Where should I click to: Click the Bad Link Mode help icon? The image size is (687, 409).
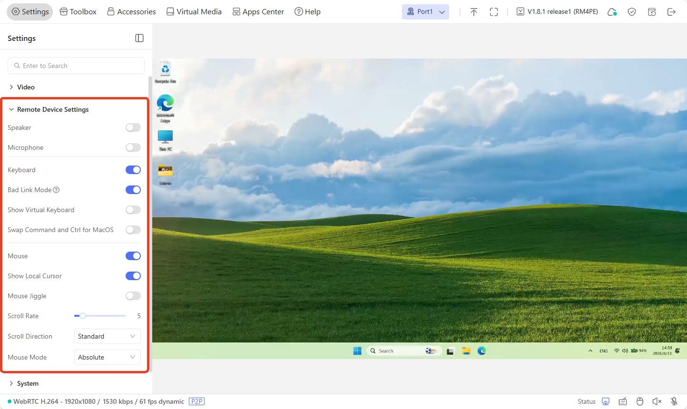point(56,190)
